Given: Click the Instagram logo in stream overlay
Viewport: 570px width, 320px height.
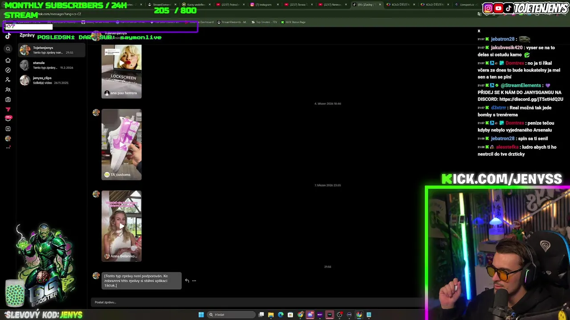Looking at the screenshot, I should [x=488, y=8].
